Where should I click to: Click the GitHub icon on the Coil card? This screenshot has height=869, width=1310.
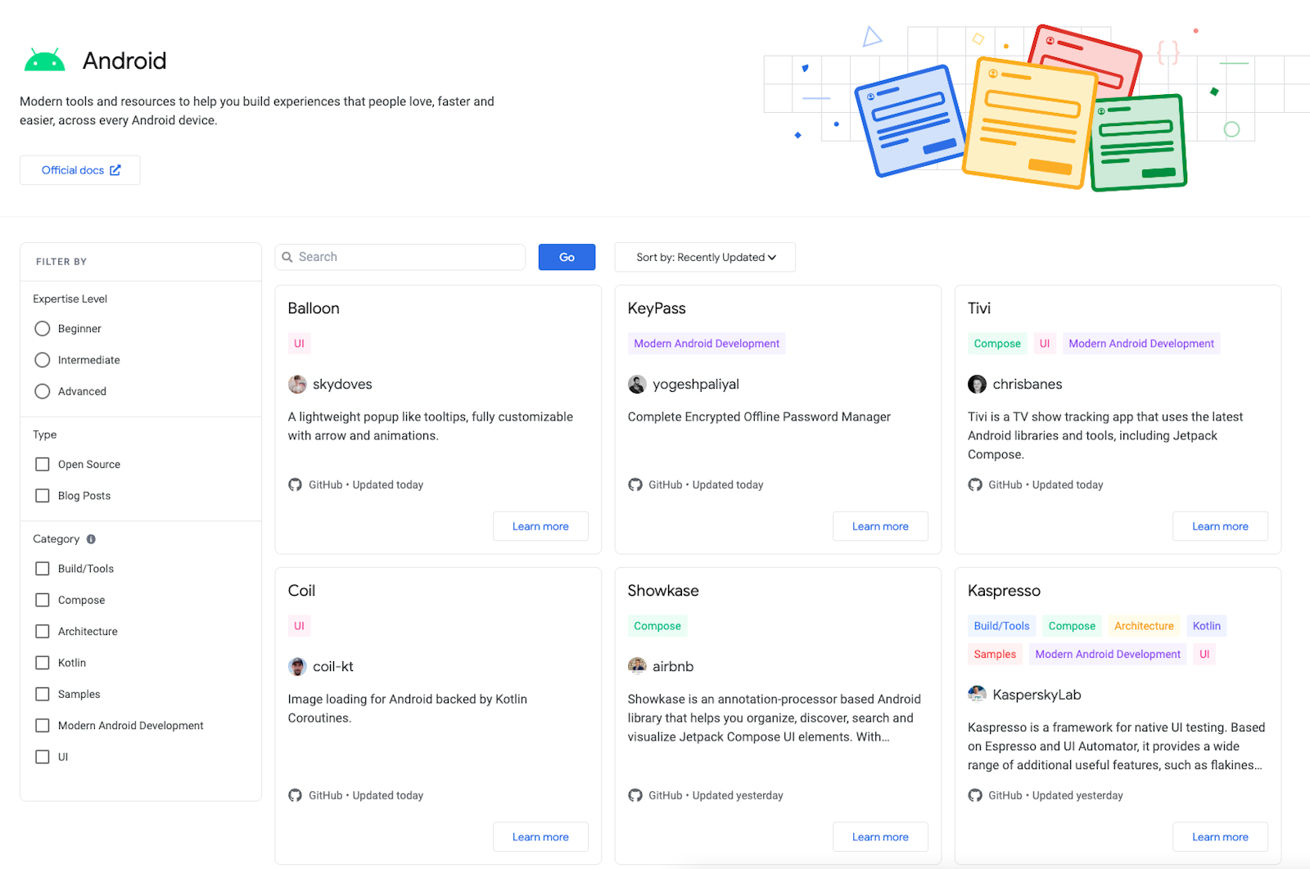(295, 795)
